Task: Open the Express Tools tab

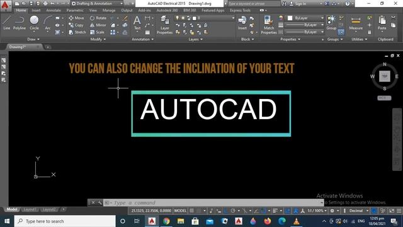Action: click(240, 10)
